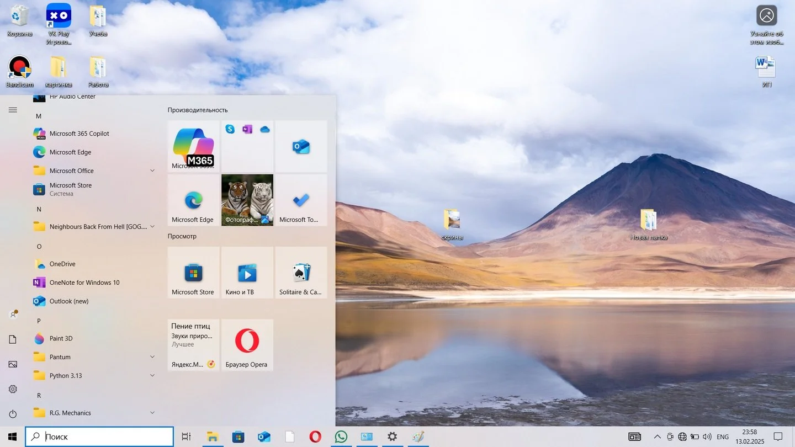Click into the Поиск search field
The height and width of the screenshot is (447, 795).
pos(99,437)
